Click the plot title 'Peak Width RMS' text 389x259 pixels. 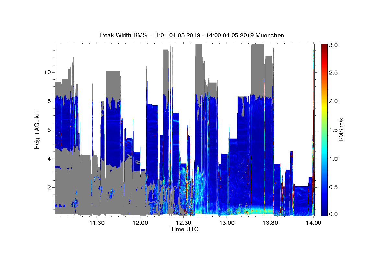coord(123,35)
